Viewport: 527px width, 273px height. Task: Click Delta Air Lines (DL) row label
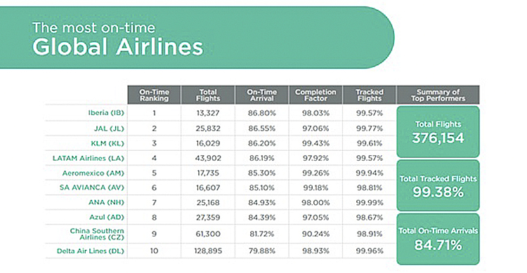91,251
